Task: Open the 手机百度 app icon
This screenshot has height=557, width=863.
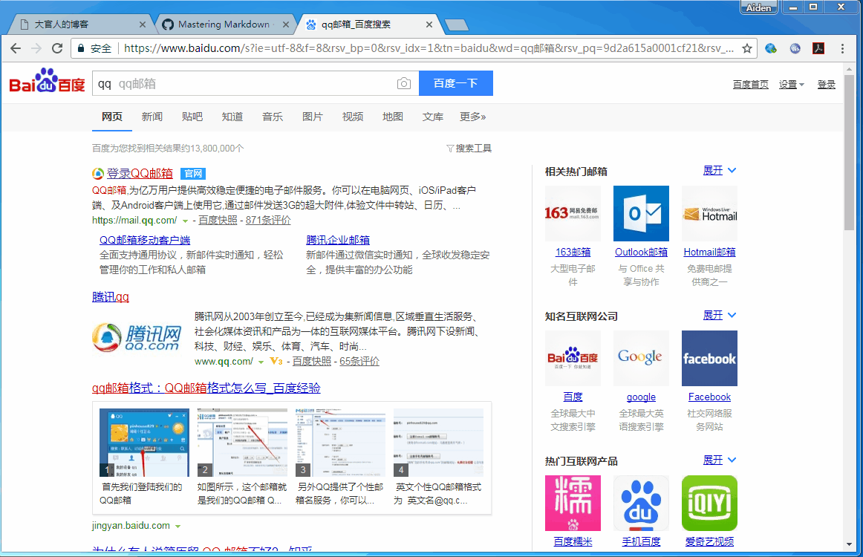Action: point(641,503)
